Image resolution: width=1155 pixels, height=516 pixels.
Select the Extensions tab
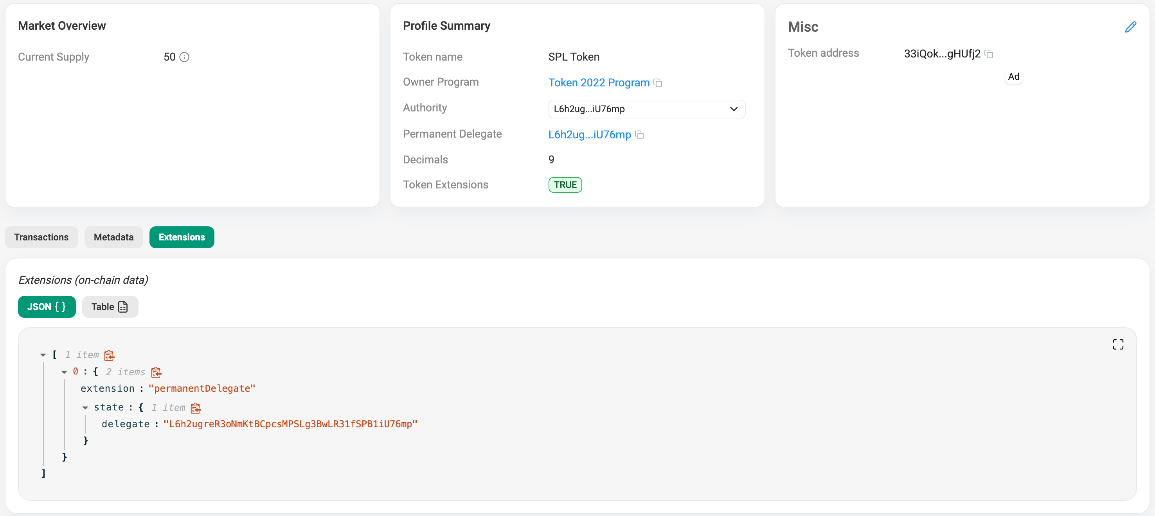(182, 237)
